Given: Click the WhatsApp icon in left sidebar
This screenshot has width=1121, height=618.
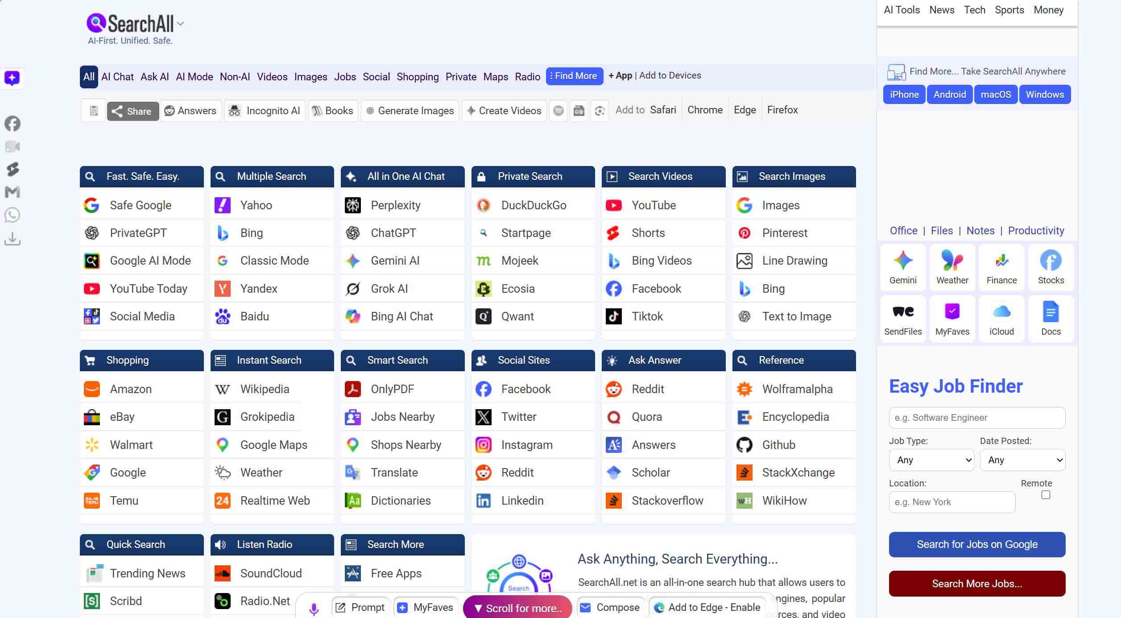Looking at the screenshot, I should [12, 215].
